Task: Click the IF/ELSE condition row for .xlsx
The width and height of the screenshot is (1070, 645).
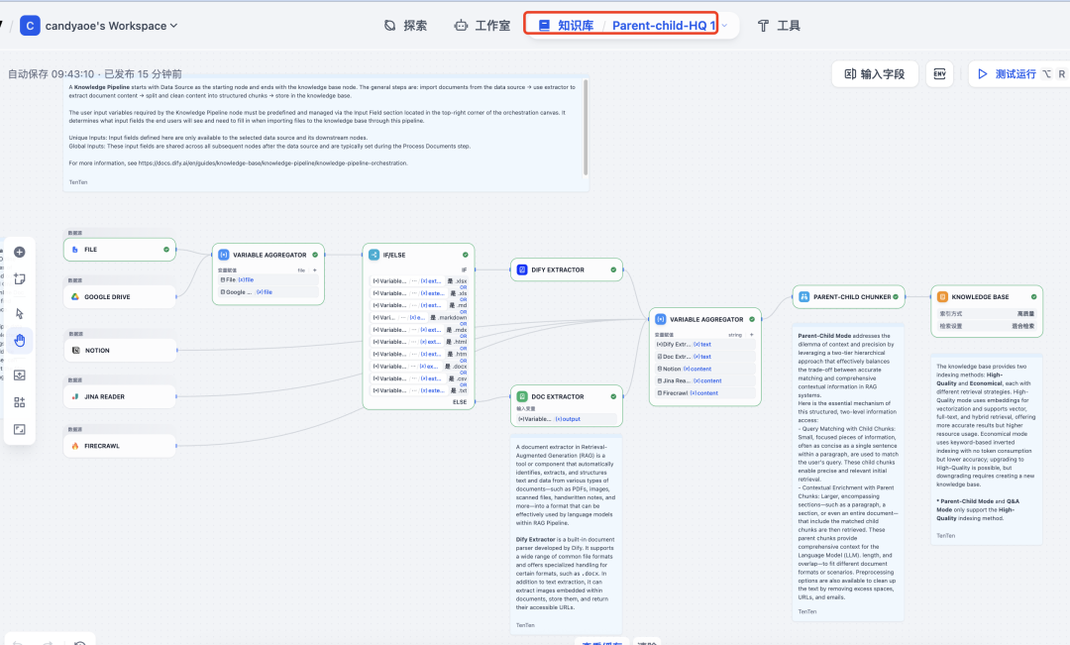Action: tap(419, 281)
